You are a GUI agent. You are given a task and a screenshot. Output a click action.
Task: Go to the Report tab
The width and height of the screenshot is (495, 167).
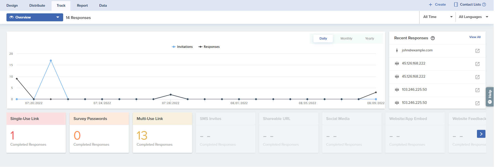pos(82,6)
